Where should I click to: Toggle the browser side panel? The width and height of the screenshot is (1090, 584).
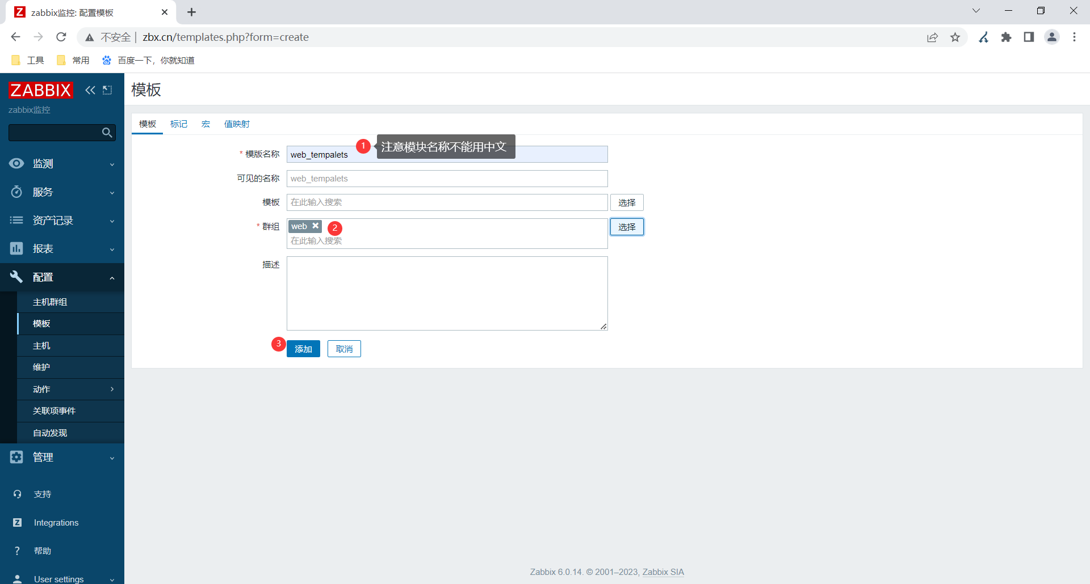(x=1029, y=37)
